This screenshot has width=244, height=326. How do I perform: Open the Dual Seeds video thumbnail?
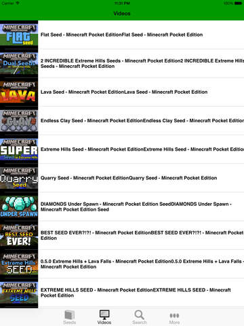click(x=19, y=63)
